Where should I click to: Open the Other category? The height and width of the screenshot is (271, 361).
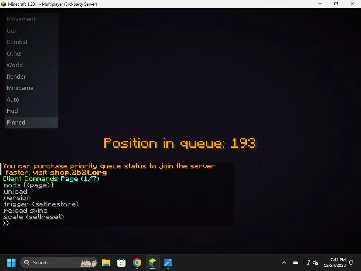click(x=31, y=54)
